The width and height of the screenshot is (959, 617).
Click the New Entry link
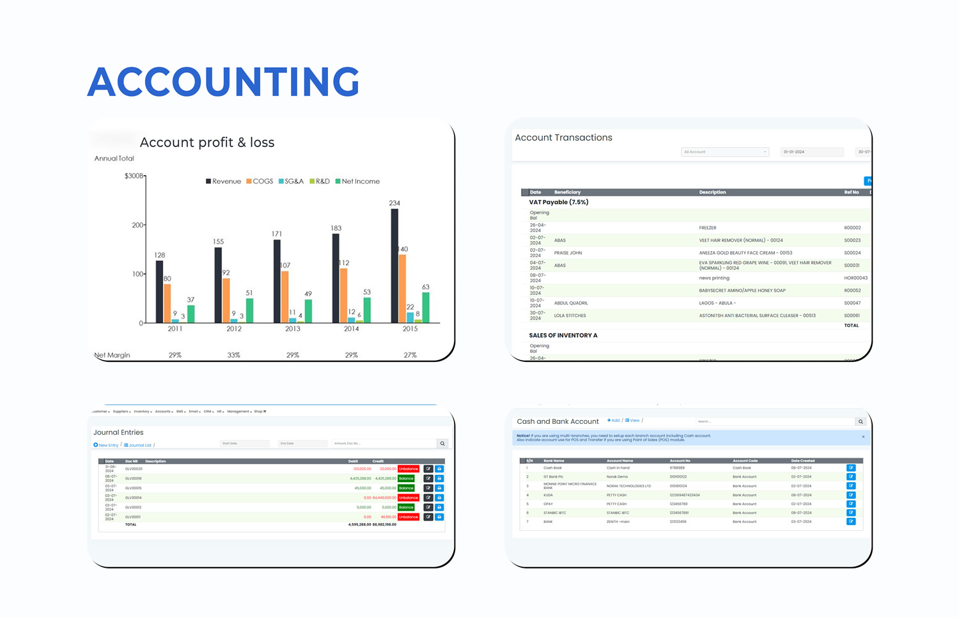click(106, 445)
